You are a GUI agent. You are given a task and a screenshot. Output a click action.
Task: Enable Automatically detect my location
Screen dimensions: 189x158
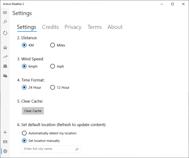49,133
